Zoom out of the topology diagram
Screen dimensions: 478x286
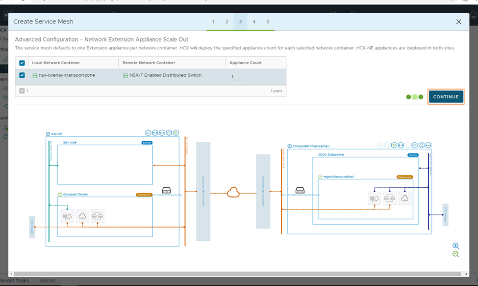coord(455,254)
